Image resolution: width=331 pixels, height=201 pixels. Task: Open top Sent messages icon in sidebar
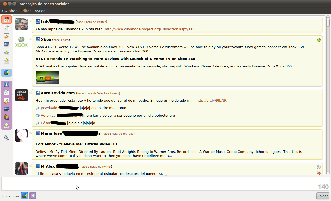coord(6,61)
